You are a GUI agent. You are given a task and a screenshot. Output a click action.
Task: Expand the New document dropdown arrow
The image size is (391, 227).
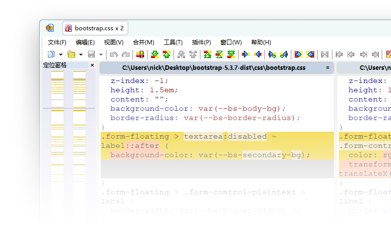tap(61, 54)
